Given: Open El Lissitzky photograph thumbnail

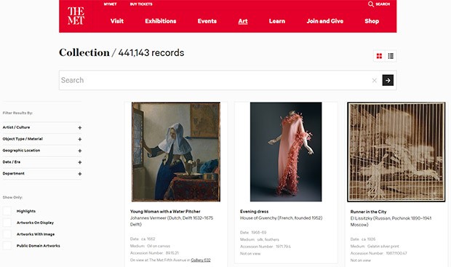Looking at the screenshot, I should (x=396, y=151).
